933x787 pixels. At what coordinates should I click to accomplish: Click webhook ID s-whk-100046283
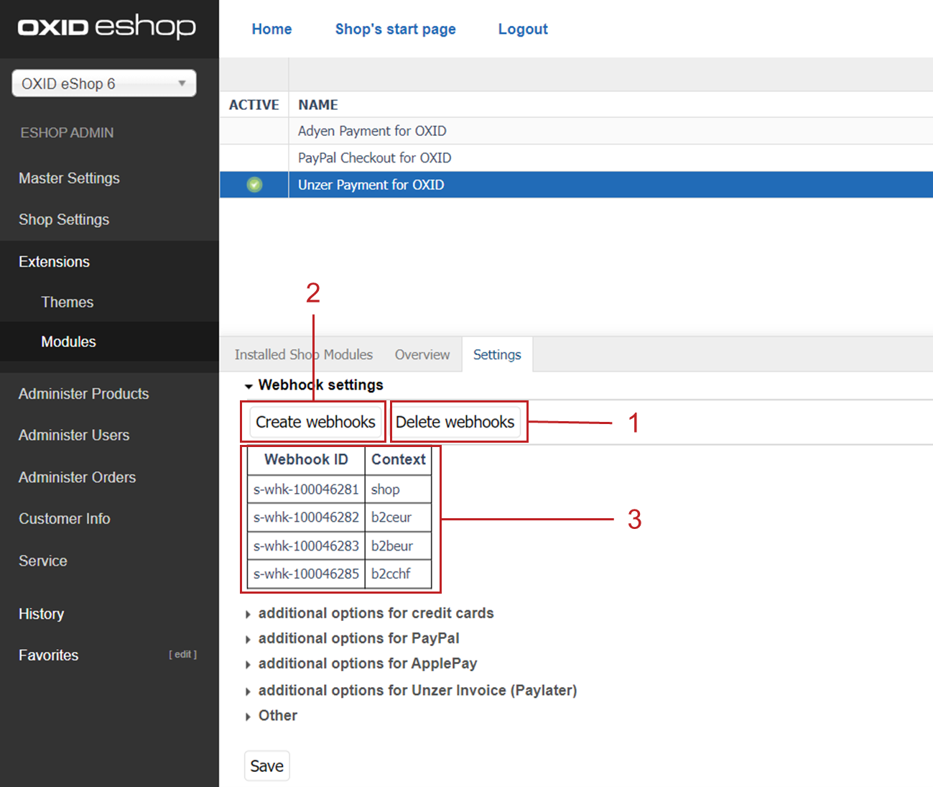(x=306, y=546)
